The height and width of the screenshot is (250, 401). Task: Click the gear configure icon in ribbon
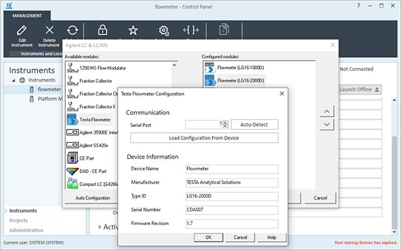pyautogui.click(x=164, y=30)
